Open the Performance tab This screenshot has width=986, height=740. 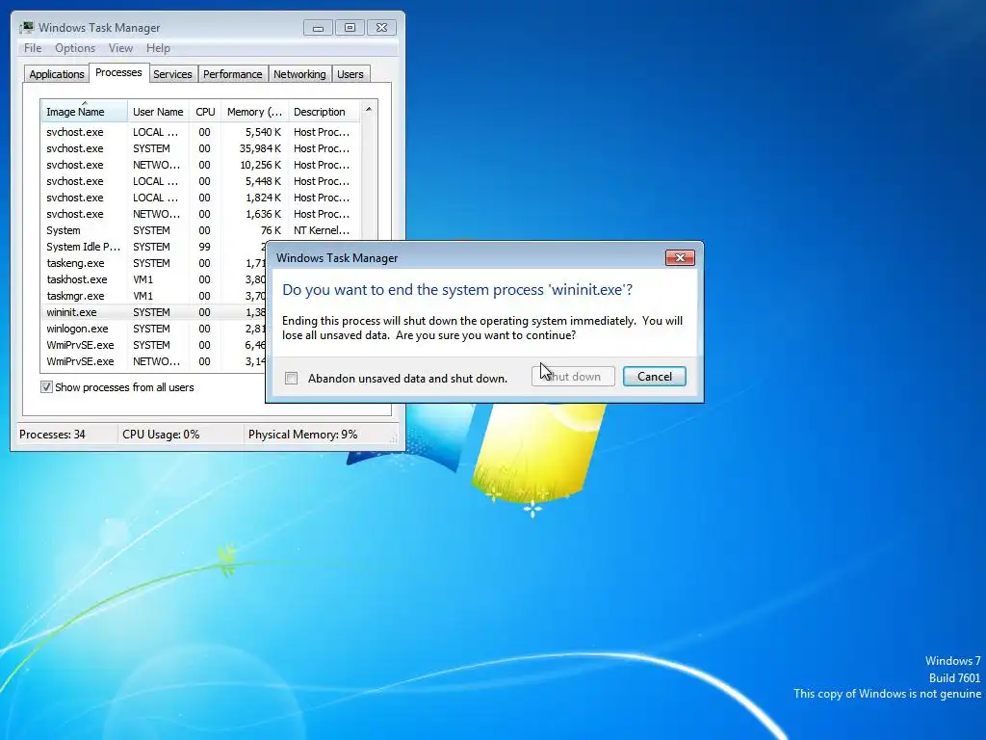point(233,74)
